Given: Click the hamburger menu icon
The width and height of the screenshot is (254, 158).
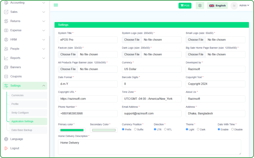Looking at the screenshot, I should point(56,5).
